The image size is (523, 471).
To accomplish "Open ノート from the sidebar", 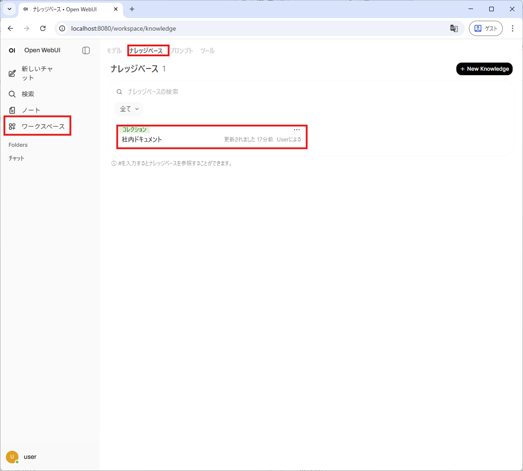I will click(31, 110).
